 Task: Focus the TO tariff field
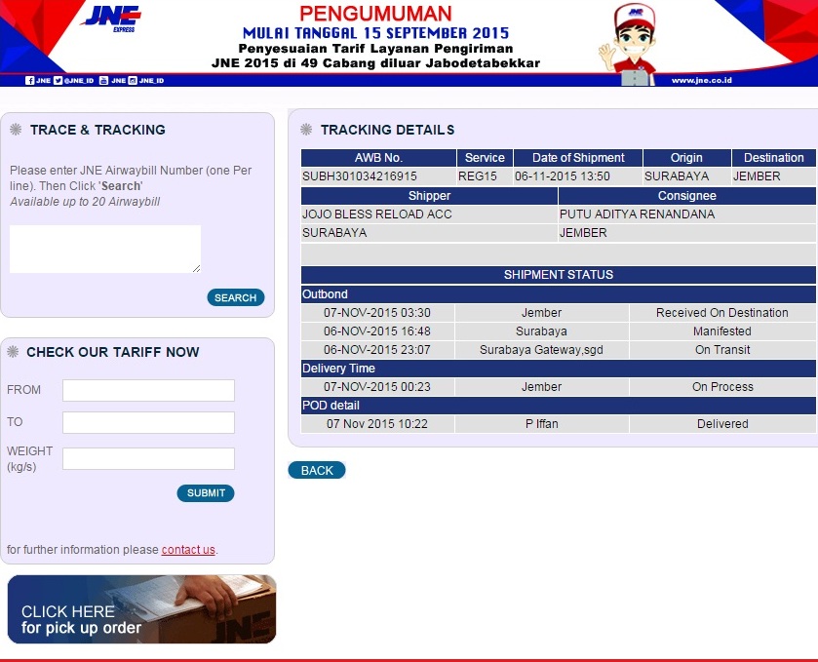point(148,422)
